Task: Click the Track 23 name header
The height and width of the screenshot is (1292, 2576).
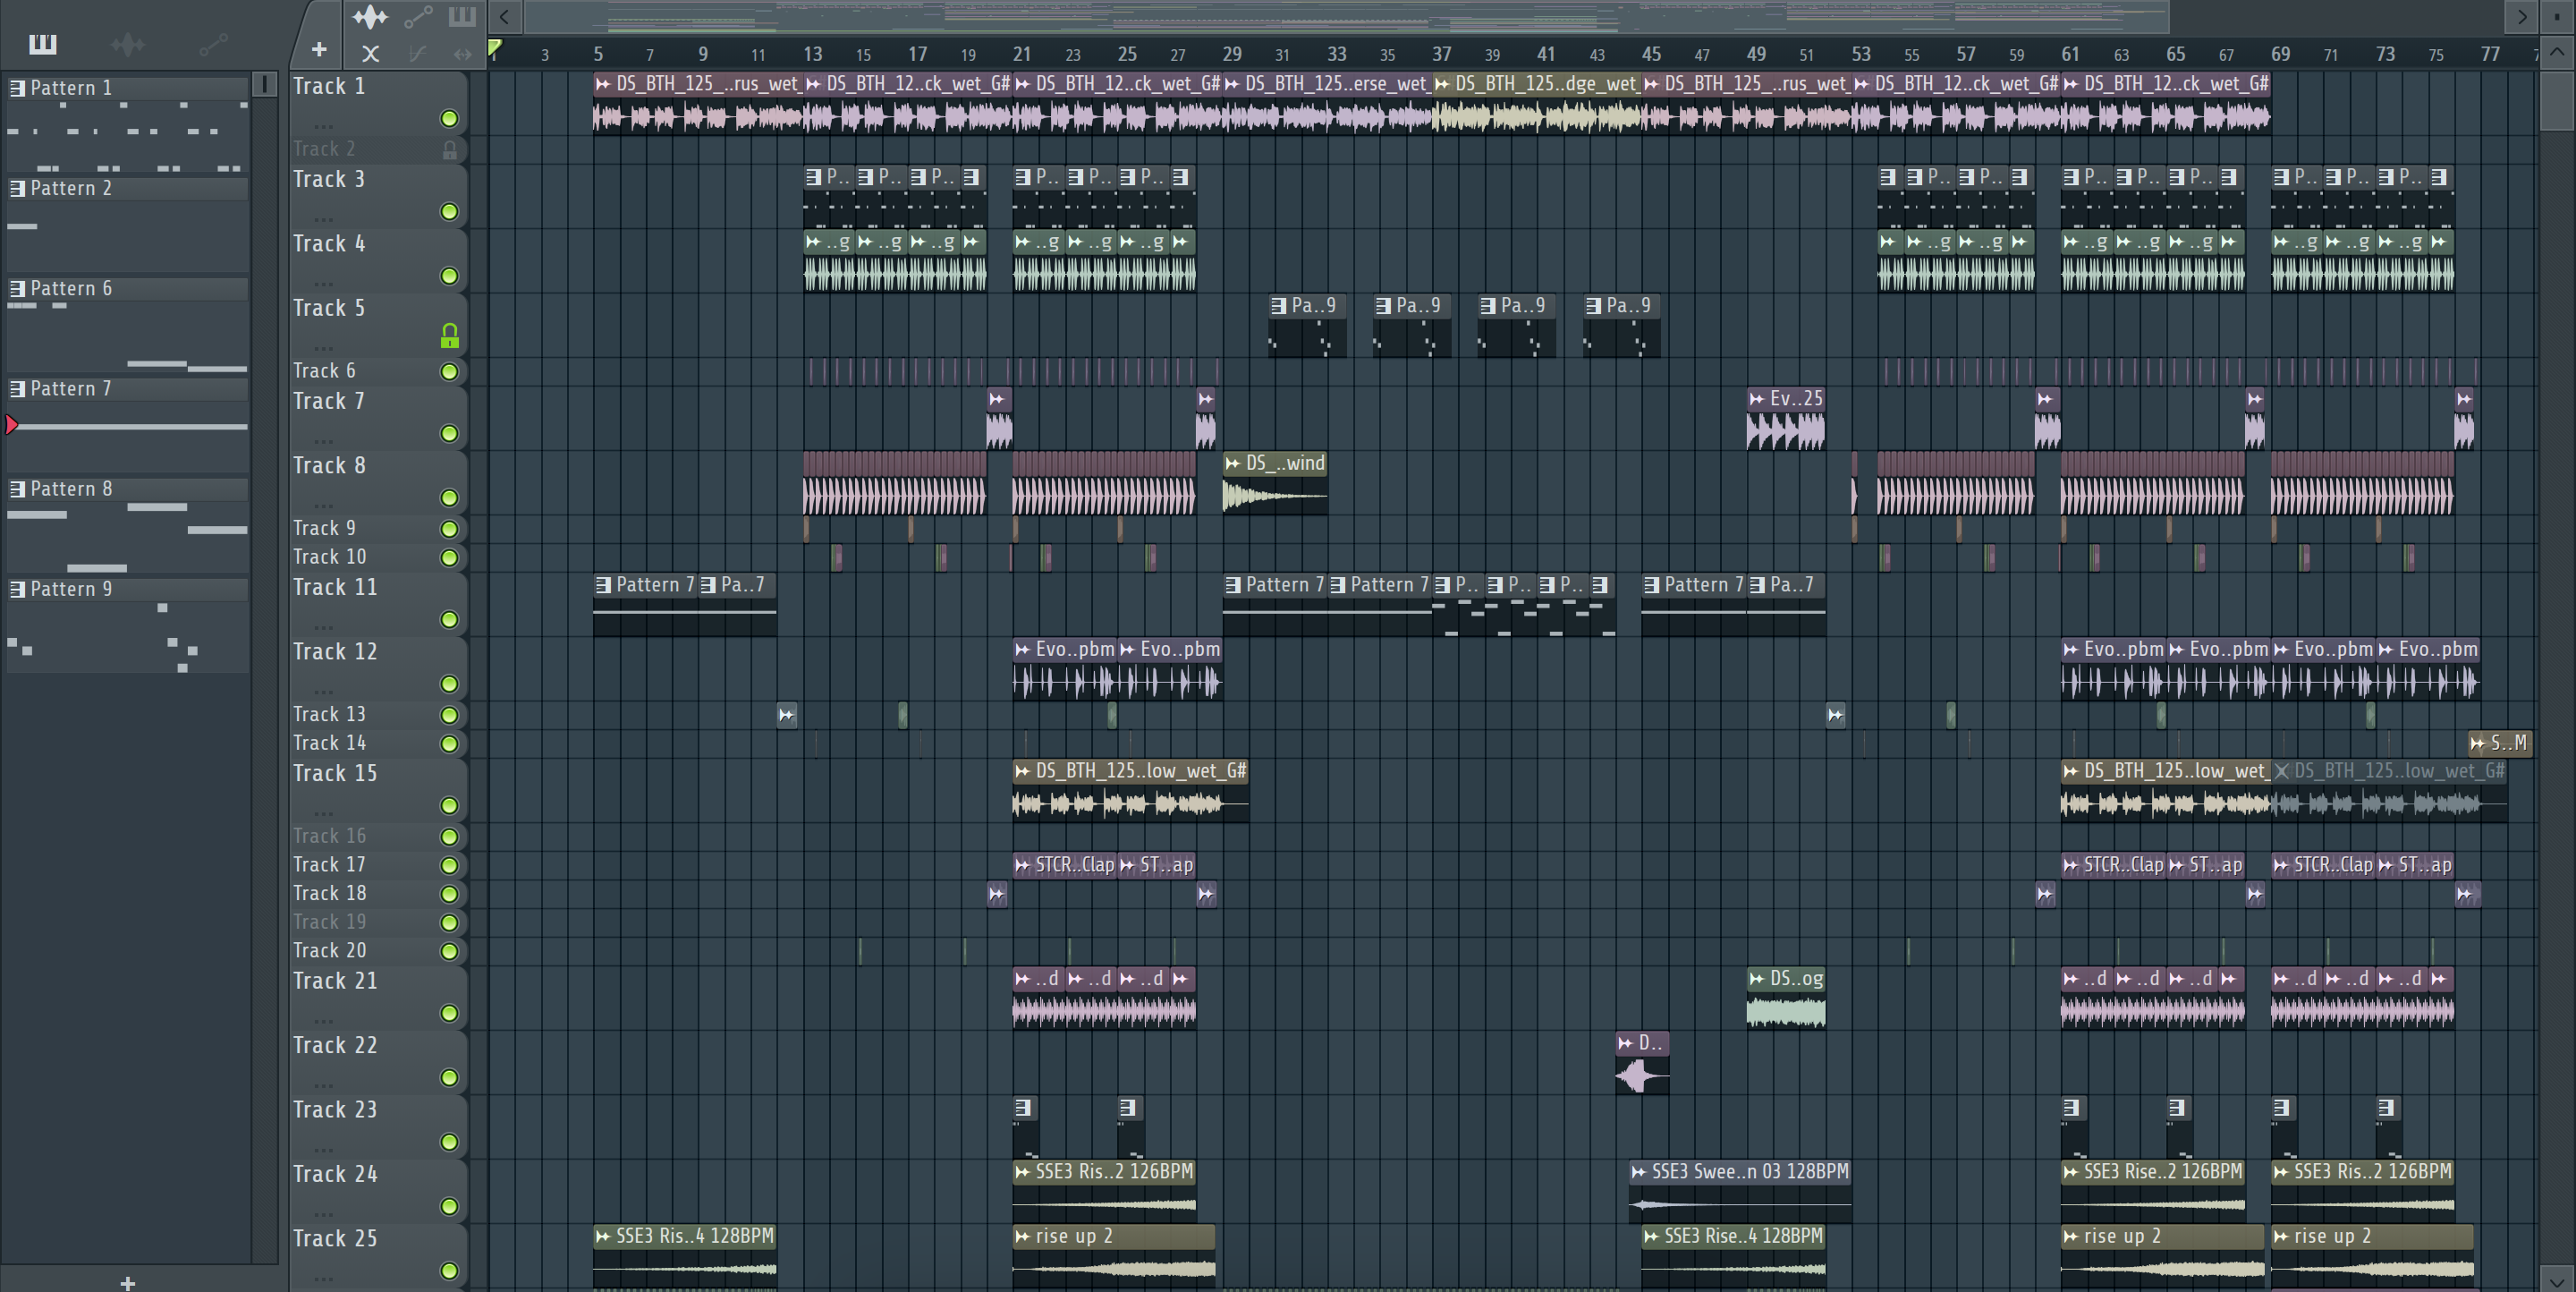Action: pyautogui.click(x=335, y=1110)
